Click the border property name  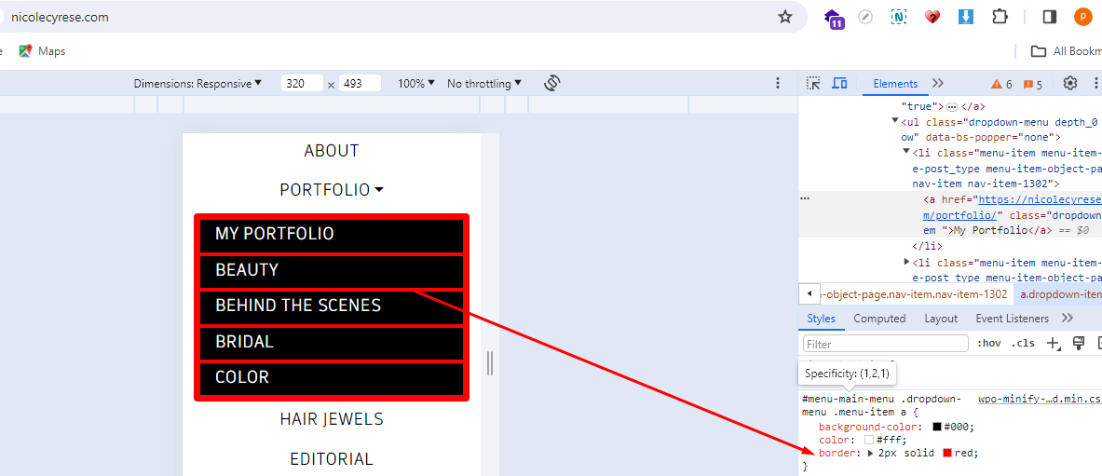pyautogui.click(x=838, y=453)
